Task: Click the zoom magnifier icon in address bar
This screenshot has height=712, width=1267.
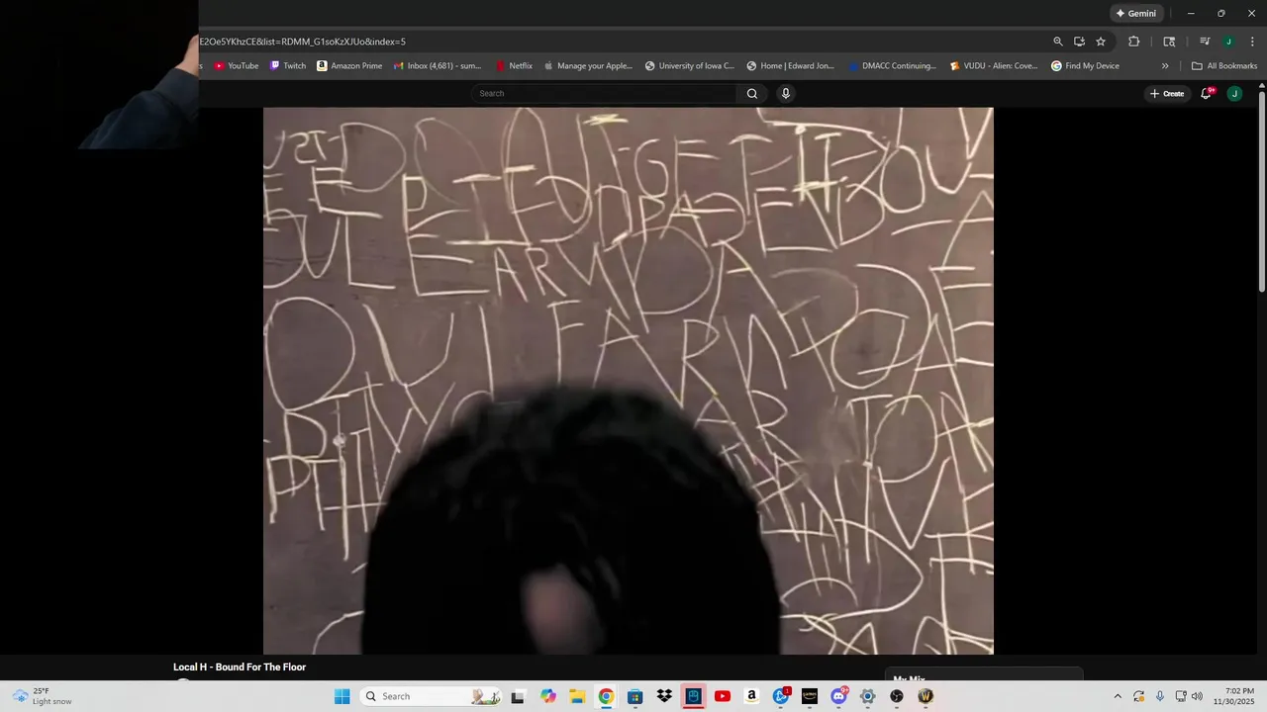Action: 1058,42
